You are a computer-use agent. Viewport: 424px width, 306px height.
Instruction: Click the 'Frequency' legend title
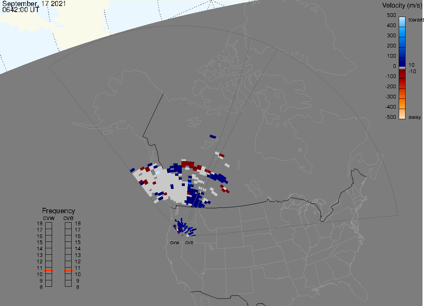click(x=58, y=211)
